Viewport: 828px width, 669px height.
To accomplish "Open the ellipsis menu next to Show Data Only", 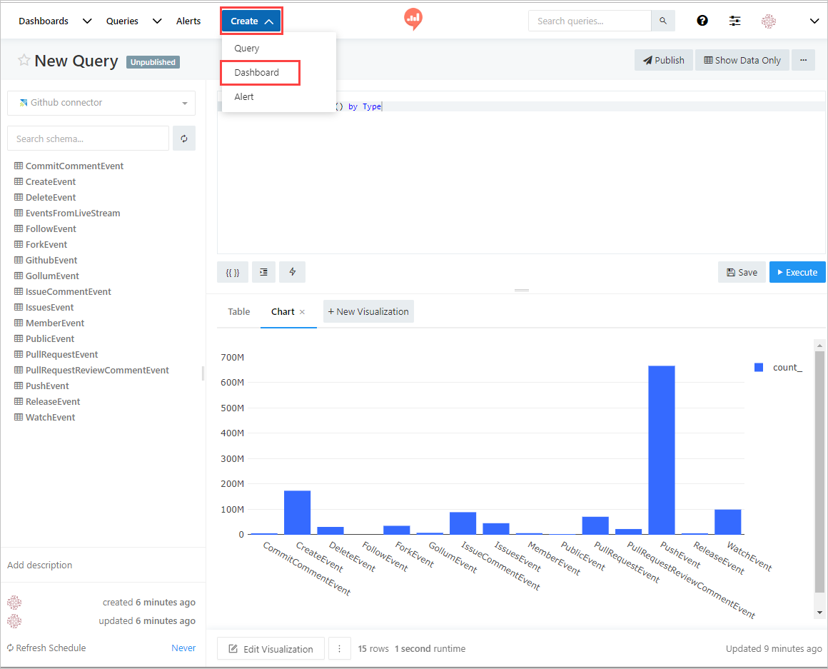I will tap(804, 60).
